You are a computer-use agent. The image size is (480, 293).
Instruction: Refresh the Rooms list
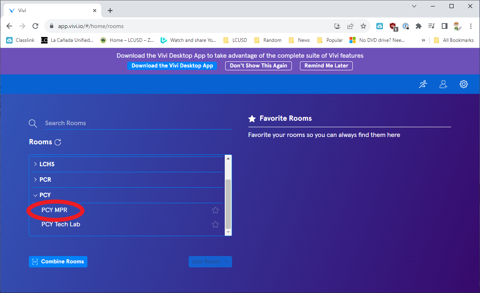[58, 142]
